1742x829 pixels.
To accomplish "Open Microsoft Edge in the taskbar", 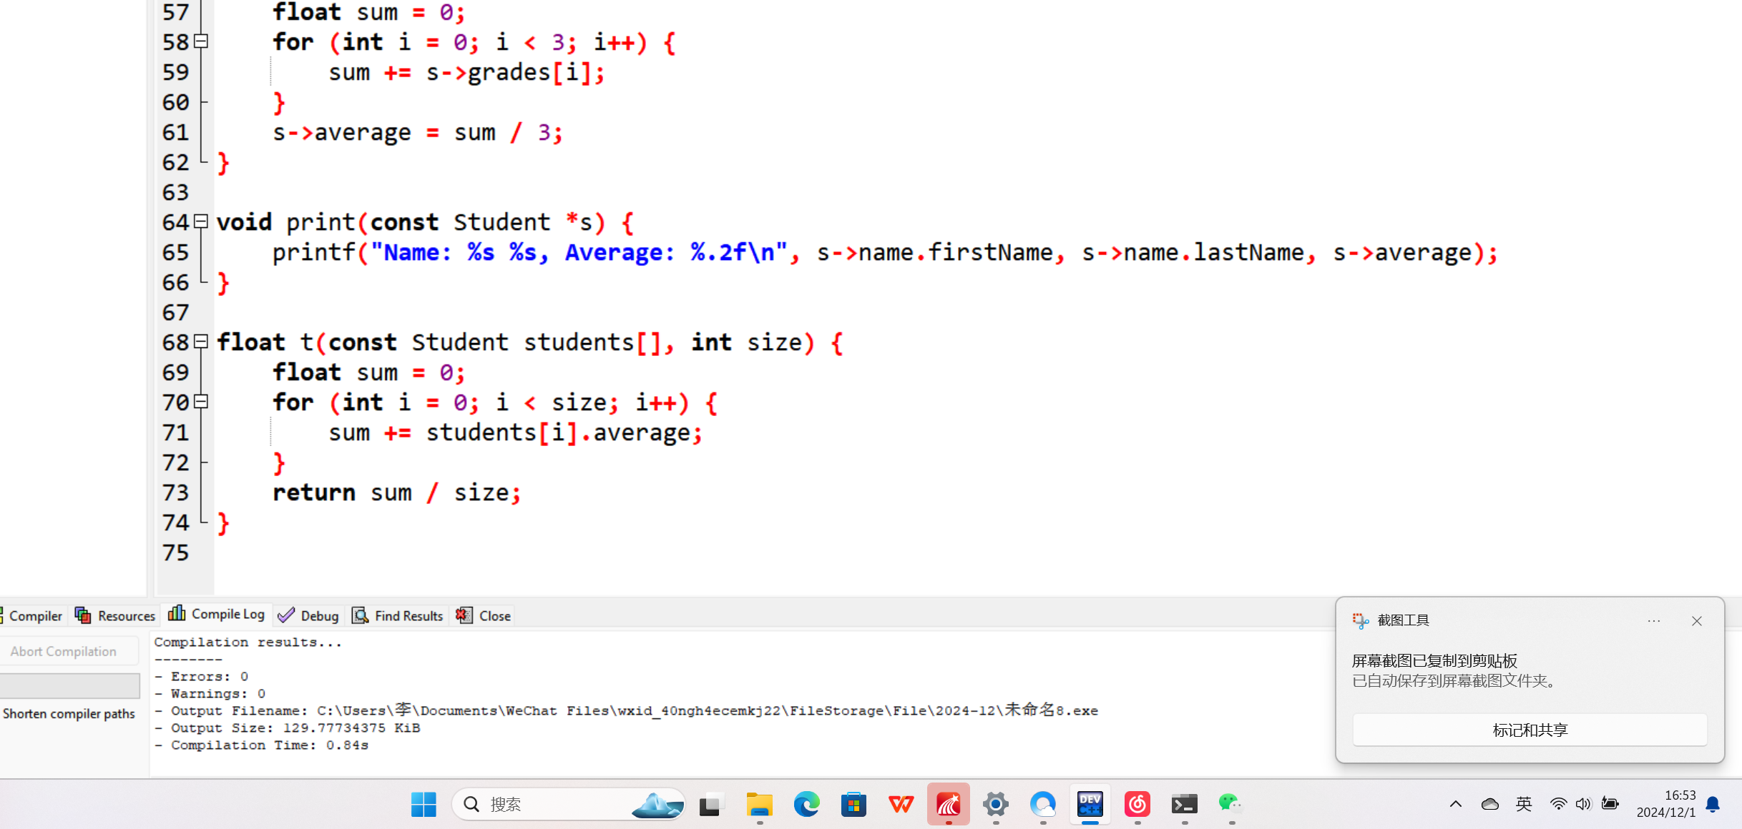I will click(x=806, y=804).
